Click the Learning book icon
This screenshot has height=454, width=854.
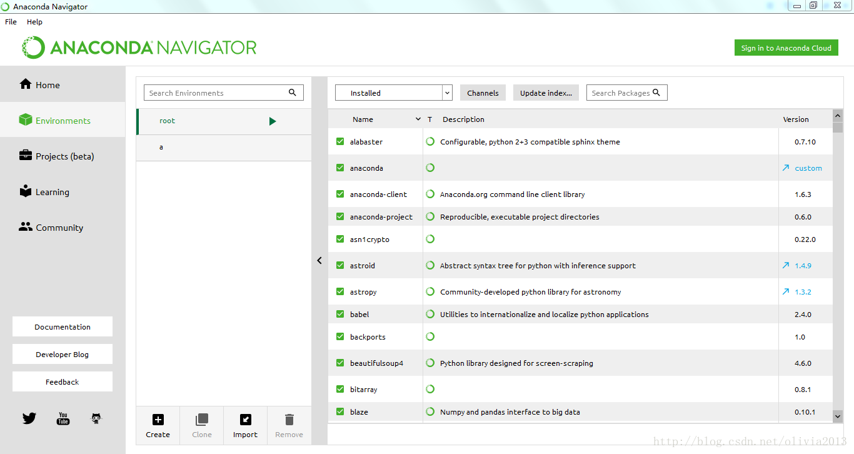(26, 191)
